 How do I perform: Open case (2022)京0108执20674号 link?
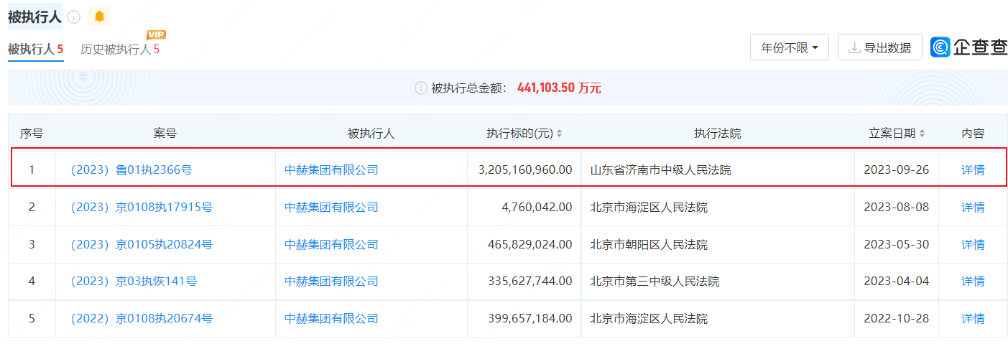tap(141, 319)
